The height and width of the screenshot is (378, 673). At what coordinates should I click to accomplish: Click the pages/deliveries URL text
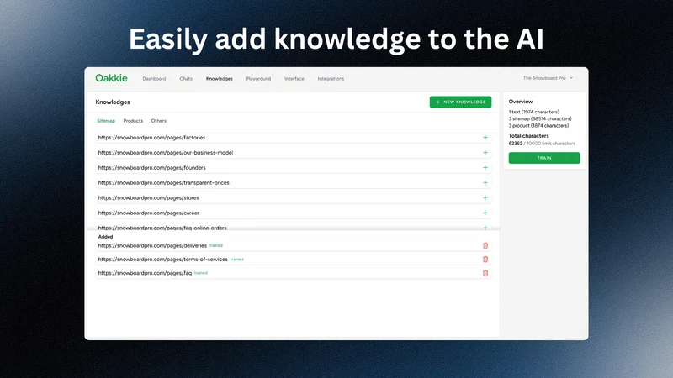[152, 245]
